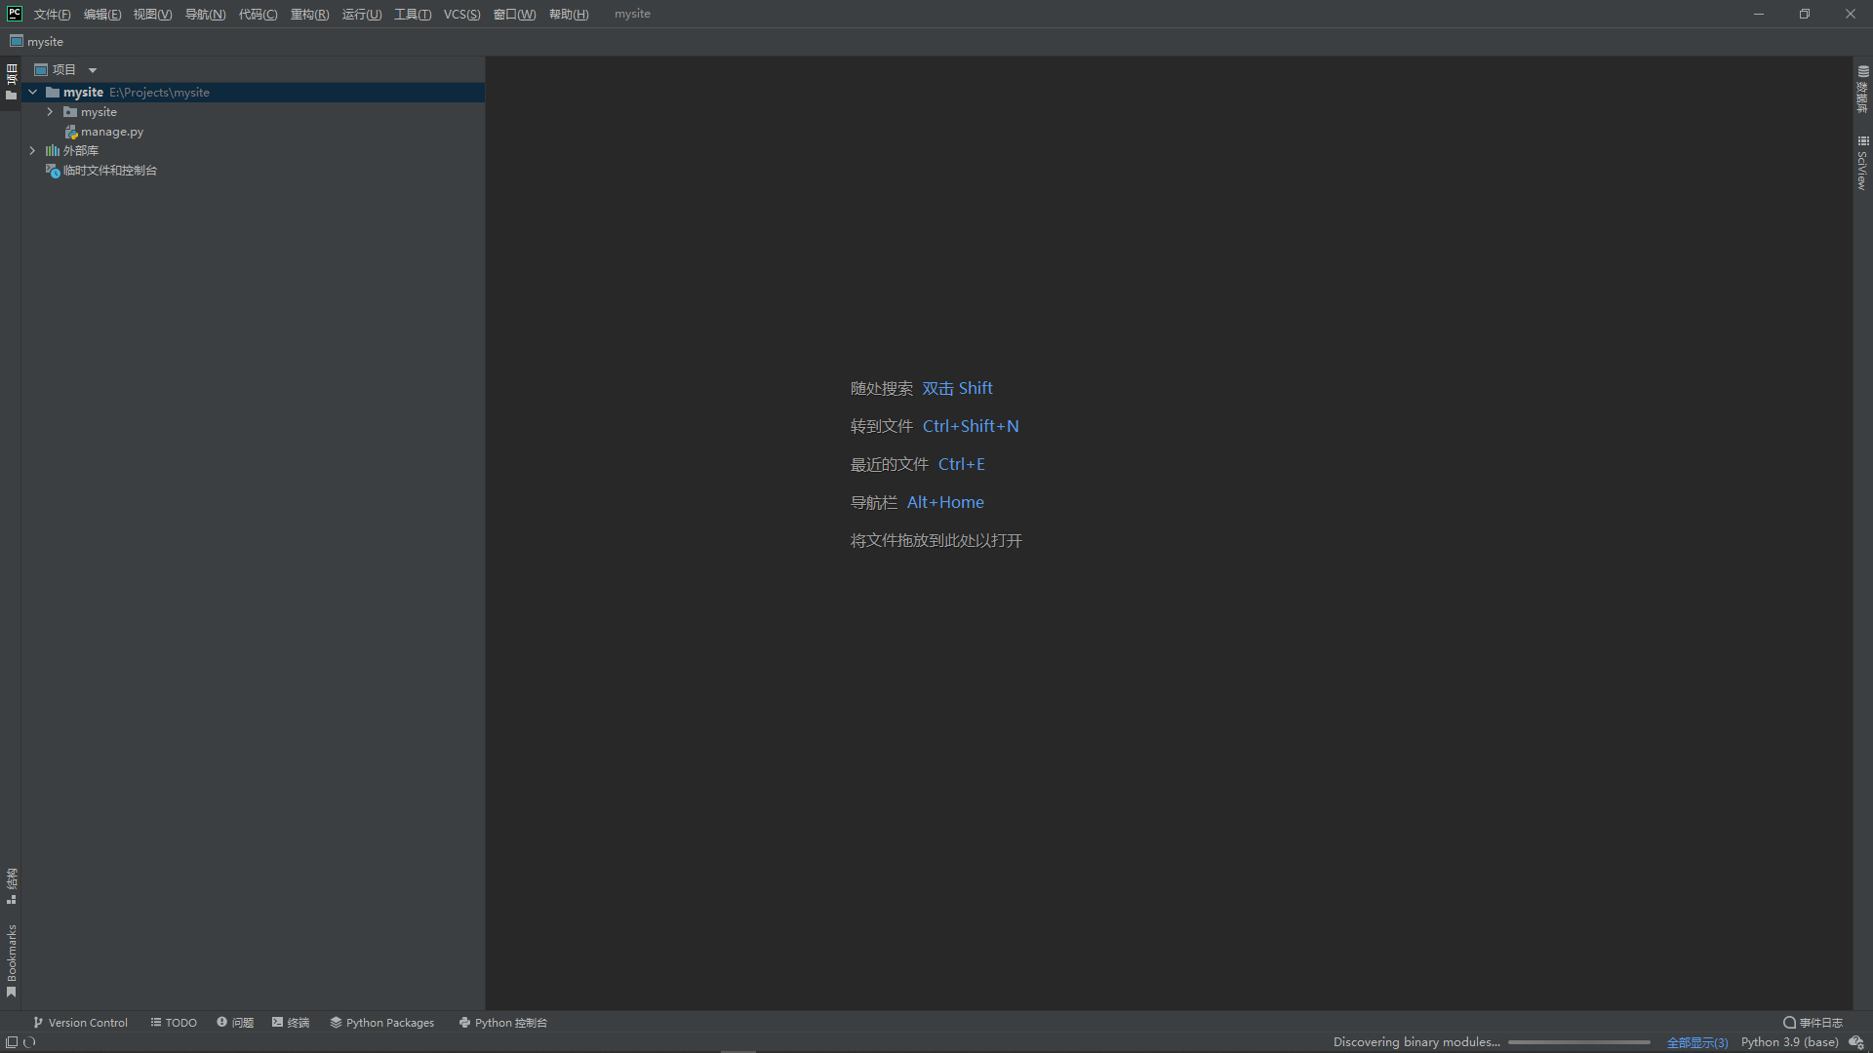Screen dimensions: 1873x1053
Task: Click the indexing progress bar
Action: [1579, 1042]
